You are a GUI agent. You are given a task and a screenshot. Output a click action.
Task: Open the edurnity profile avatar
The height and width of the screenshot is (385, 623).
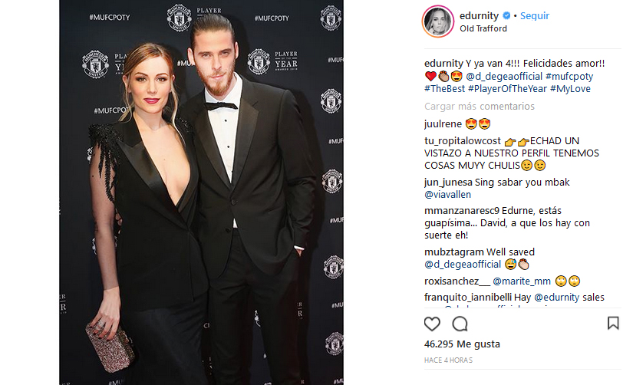438,21
